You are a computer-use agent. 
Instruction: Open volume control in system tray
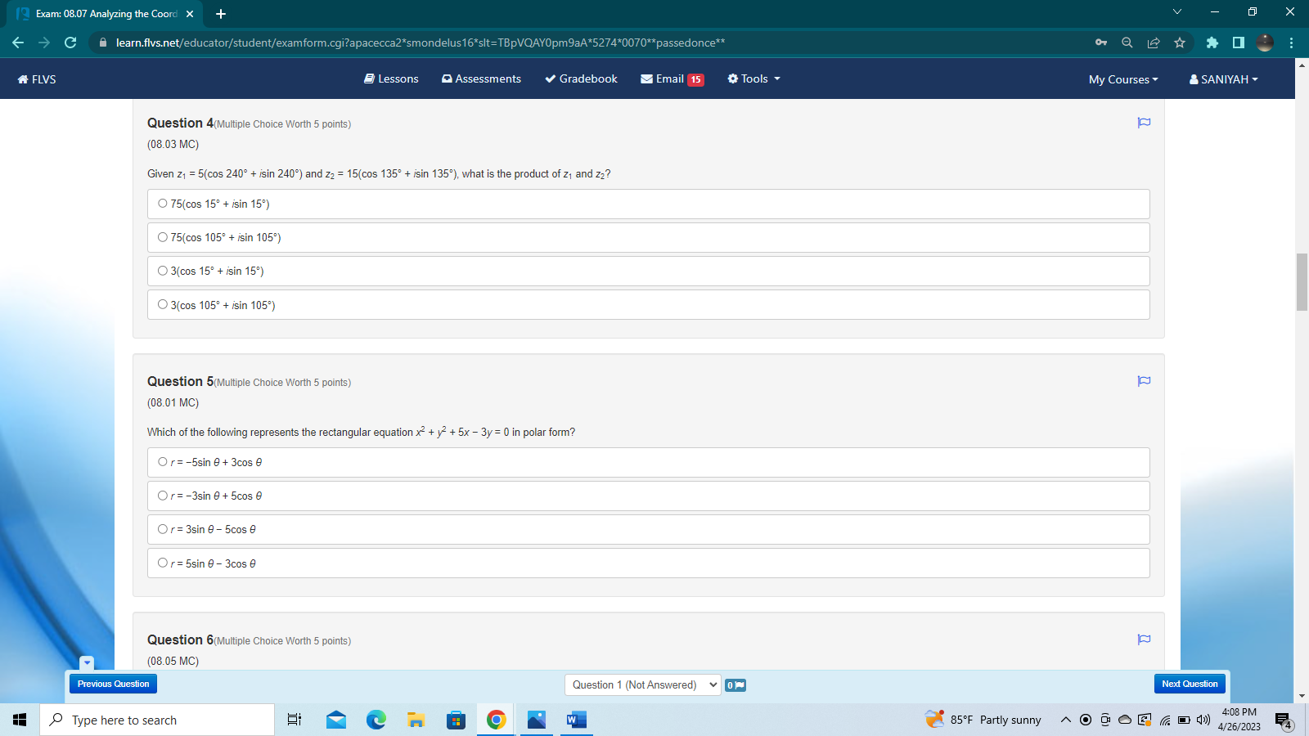(1203, 720)
